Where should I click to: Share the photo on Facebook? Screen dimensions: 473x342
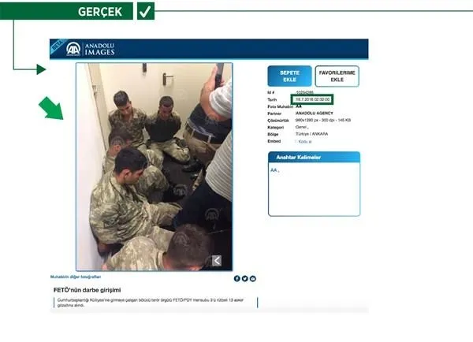(237, 279)
